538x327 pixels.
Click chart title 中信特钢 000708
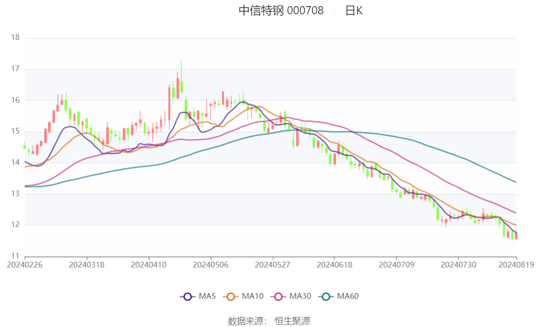point(281,10)
